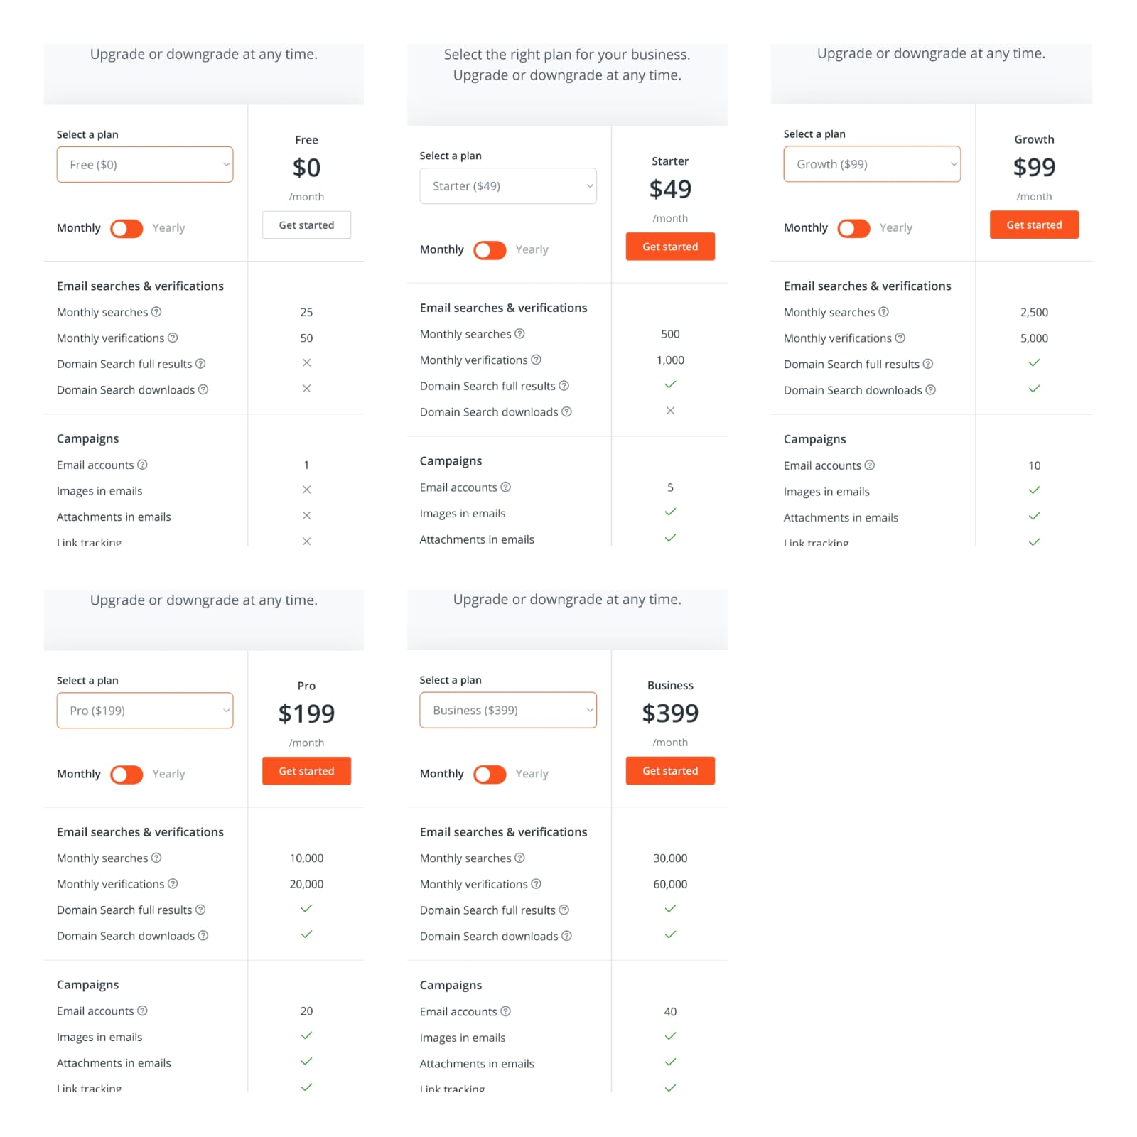1137x1137 pixels.
Task: Click help icon next to Monthly searches, Business plan
Action: coord(519,858)
